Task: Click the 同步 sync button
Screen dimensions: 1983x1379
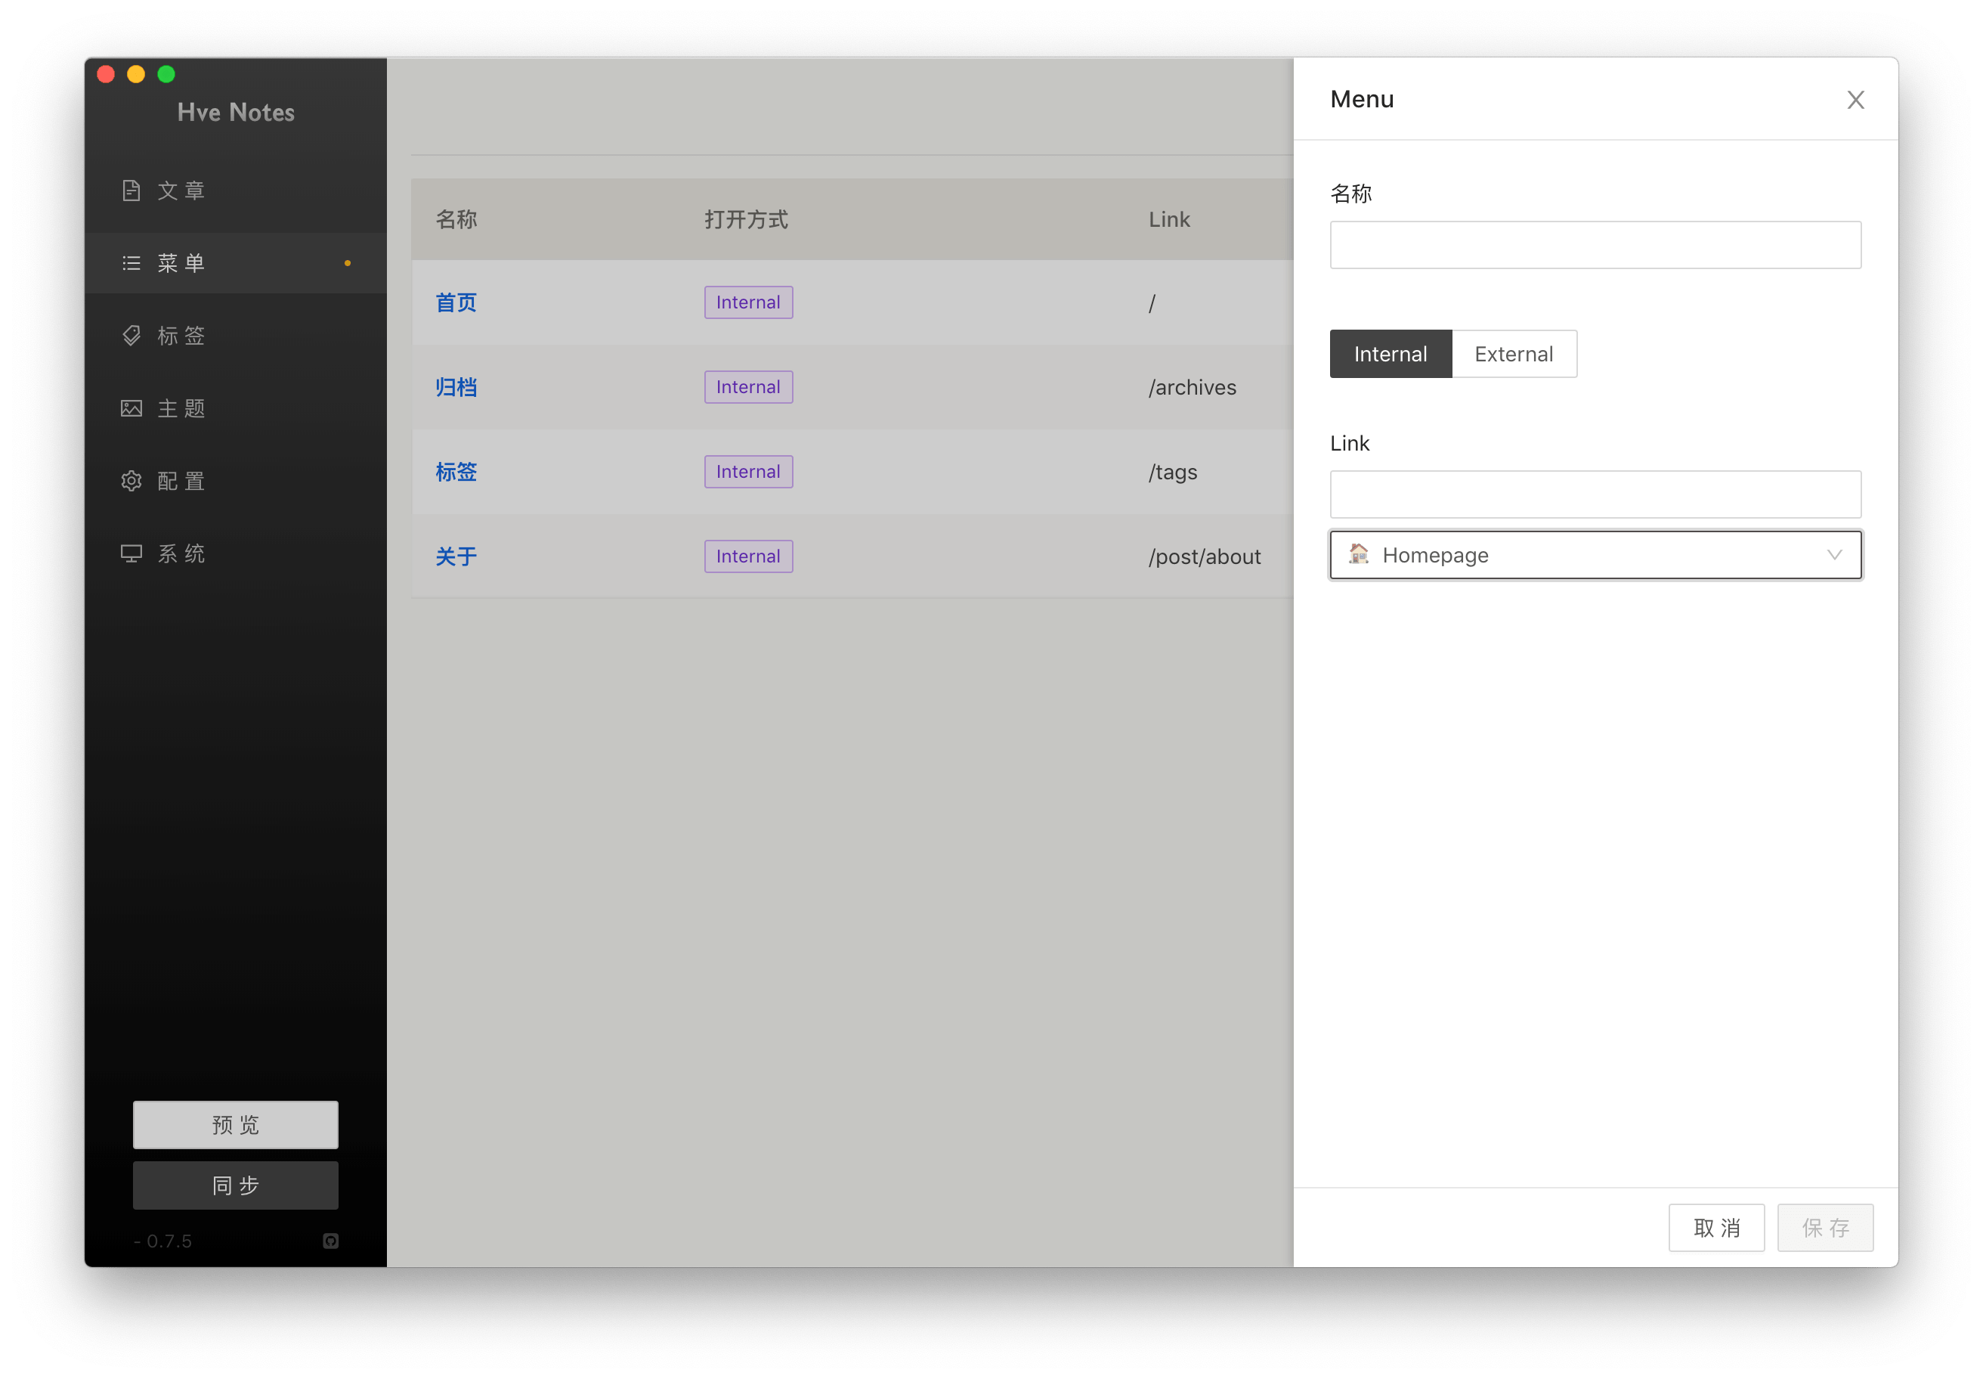Action: coord(236,1185)
